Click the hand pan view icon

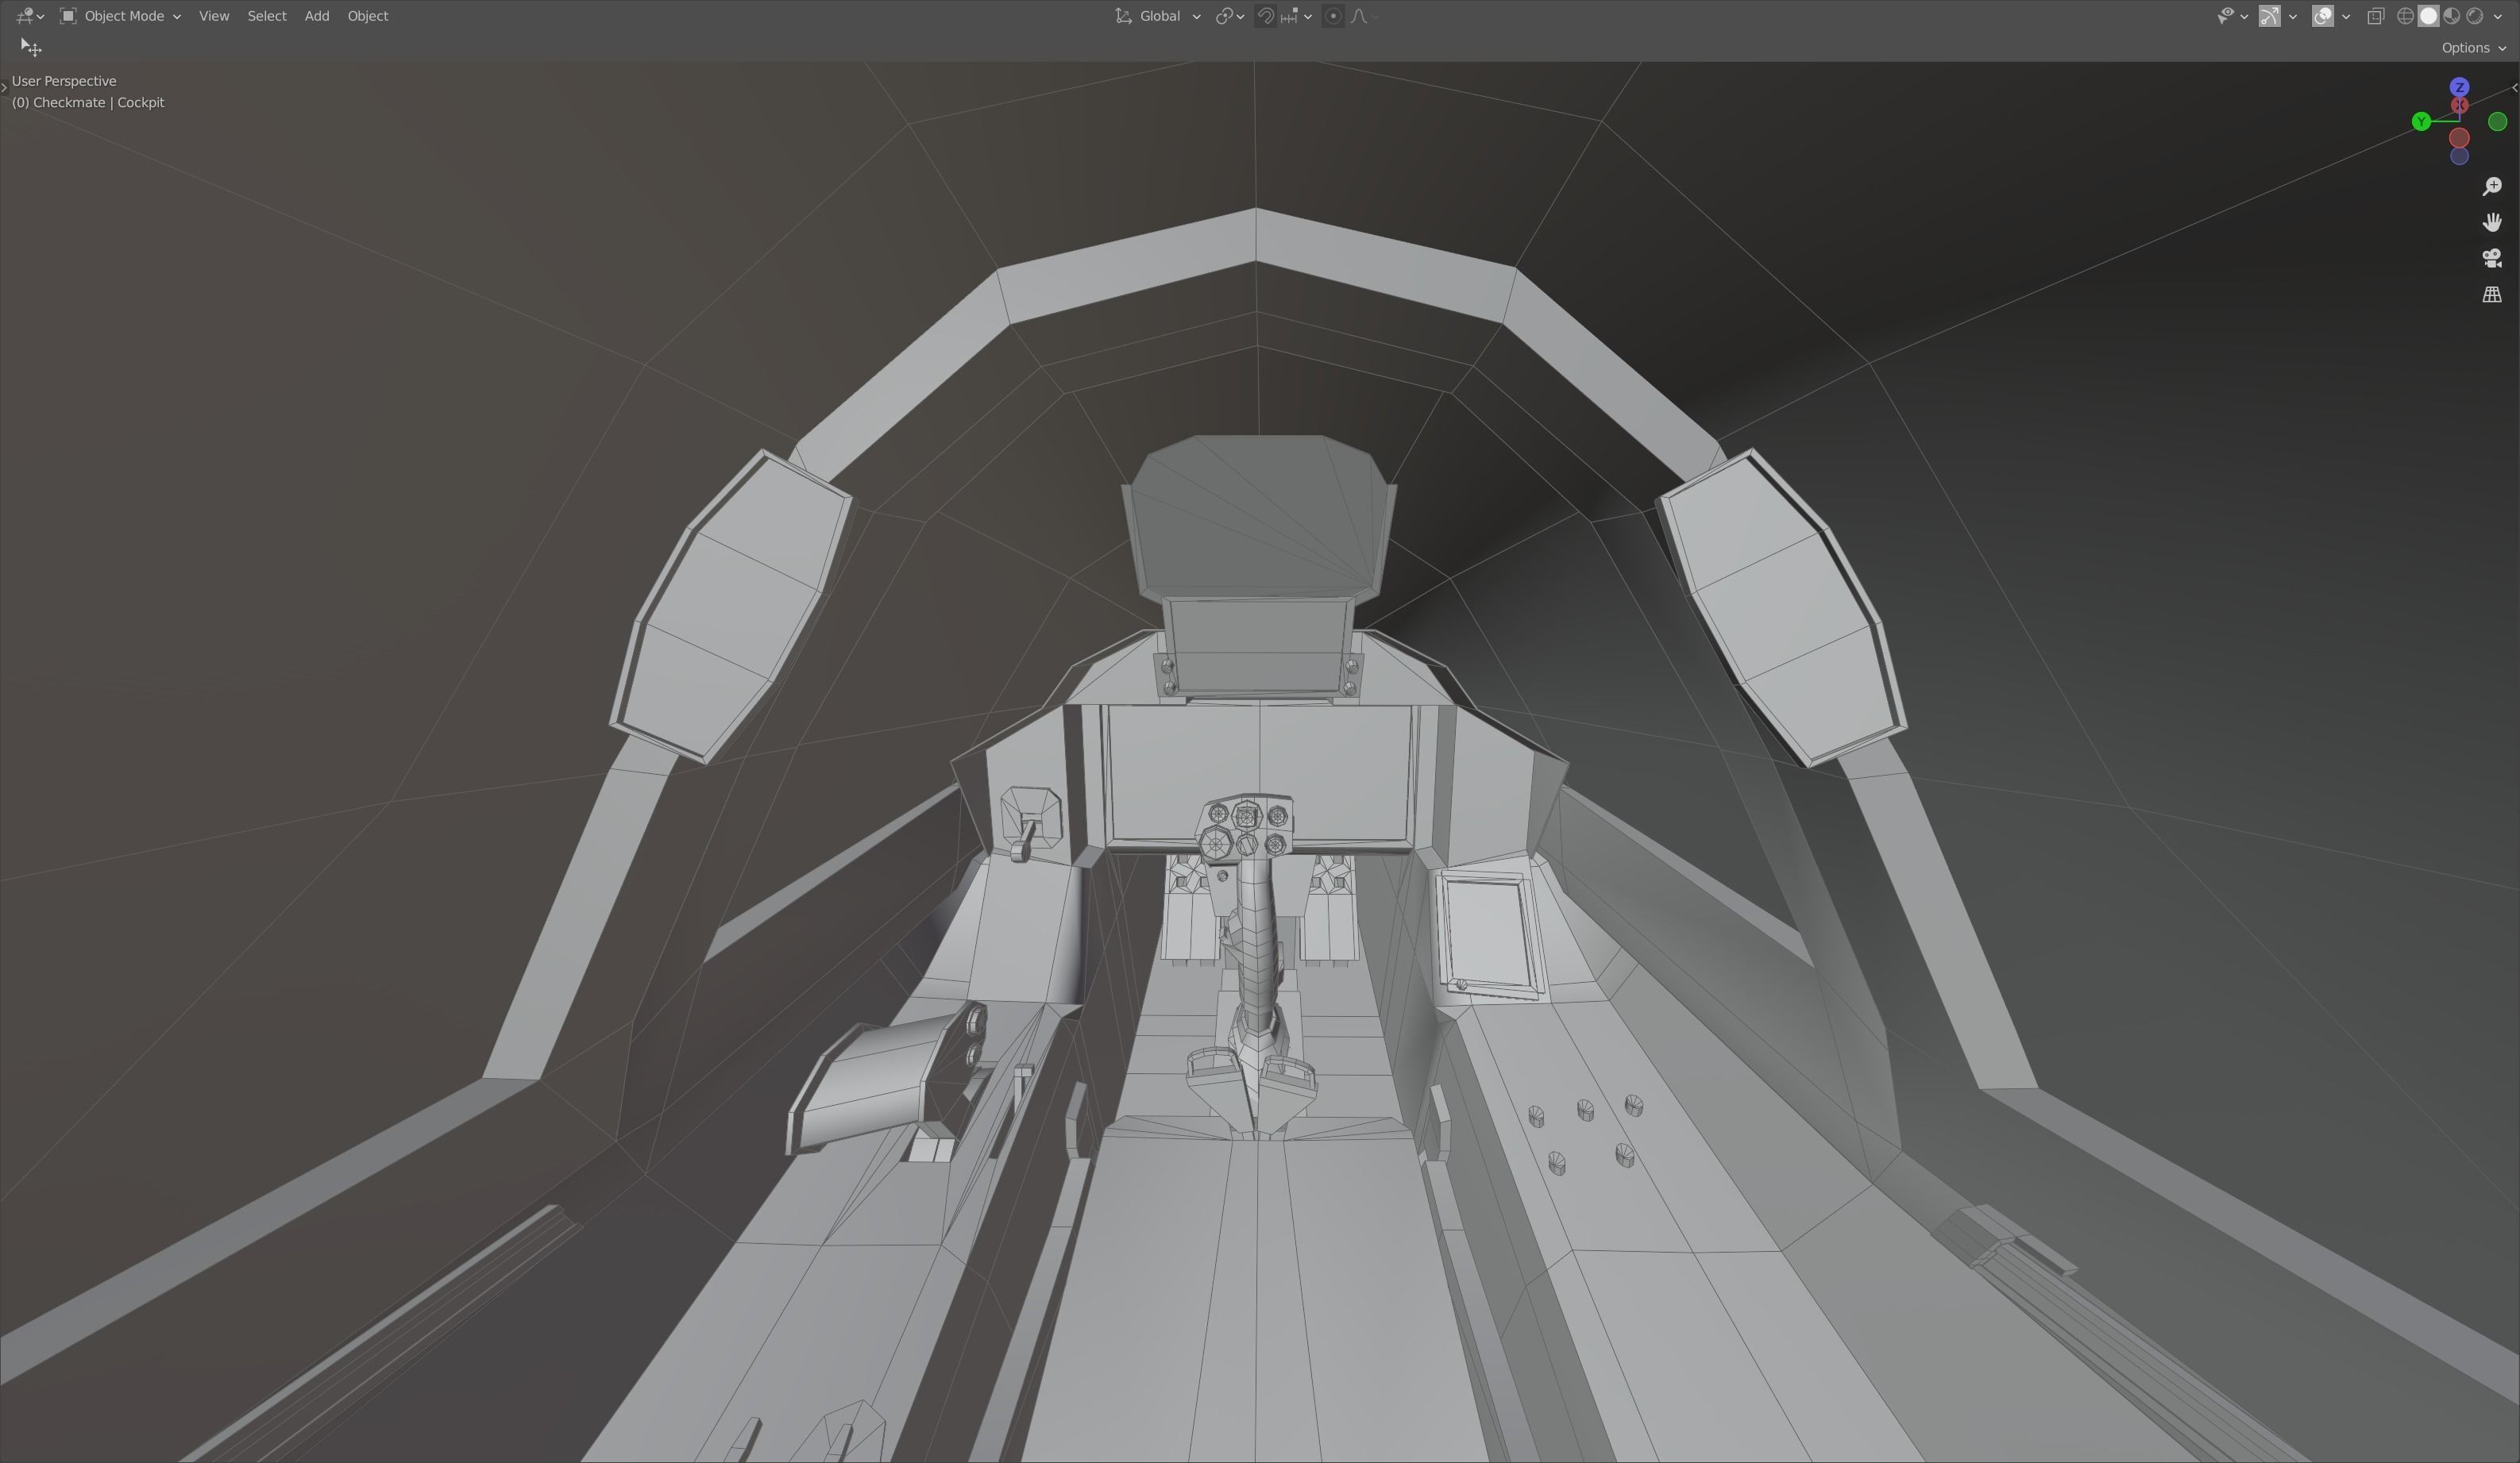click(x=2491, y=221)
